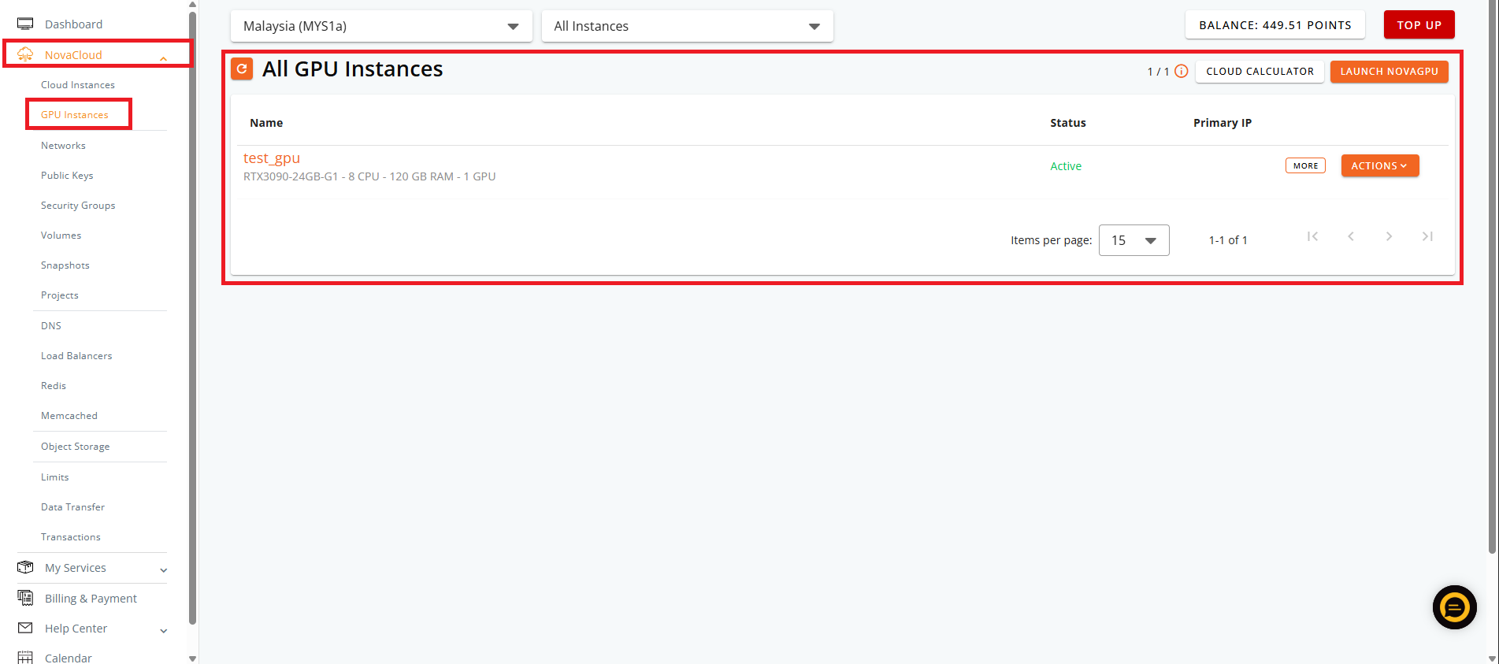Go to last page pagination icon
The width and height of the screenshot is (1499, 664).
(1427, 236)
